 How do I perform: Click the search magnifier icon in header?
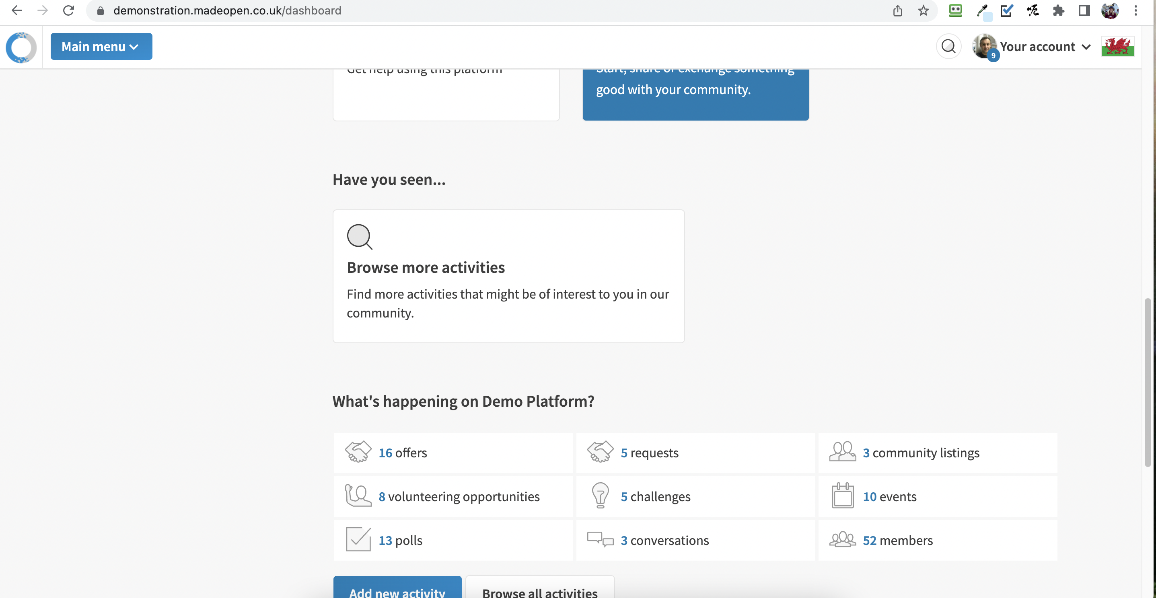[x=948, y=46]
